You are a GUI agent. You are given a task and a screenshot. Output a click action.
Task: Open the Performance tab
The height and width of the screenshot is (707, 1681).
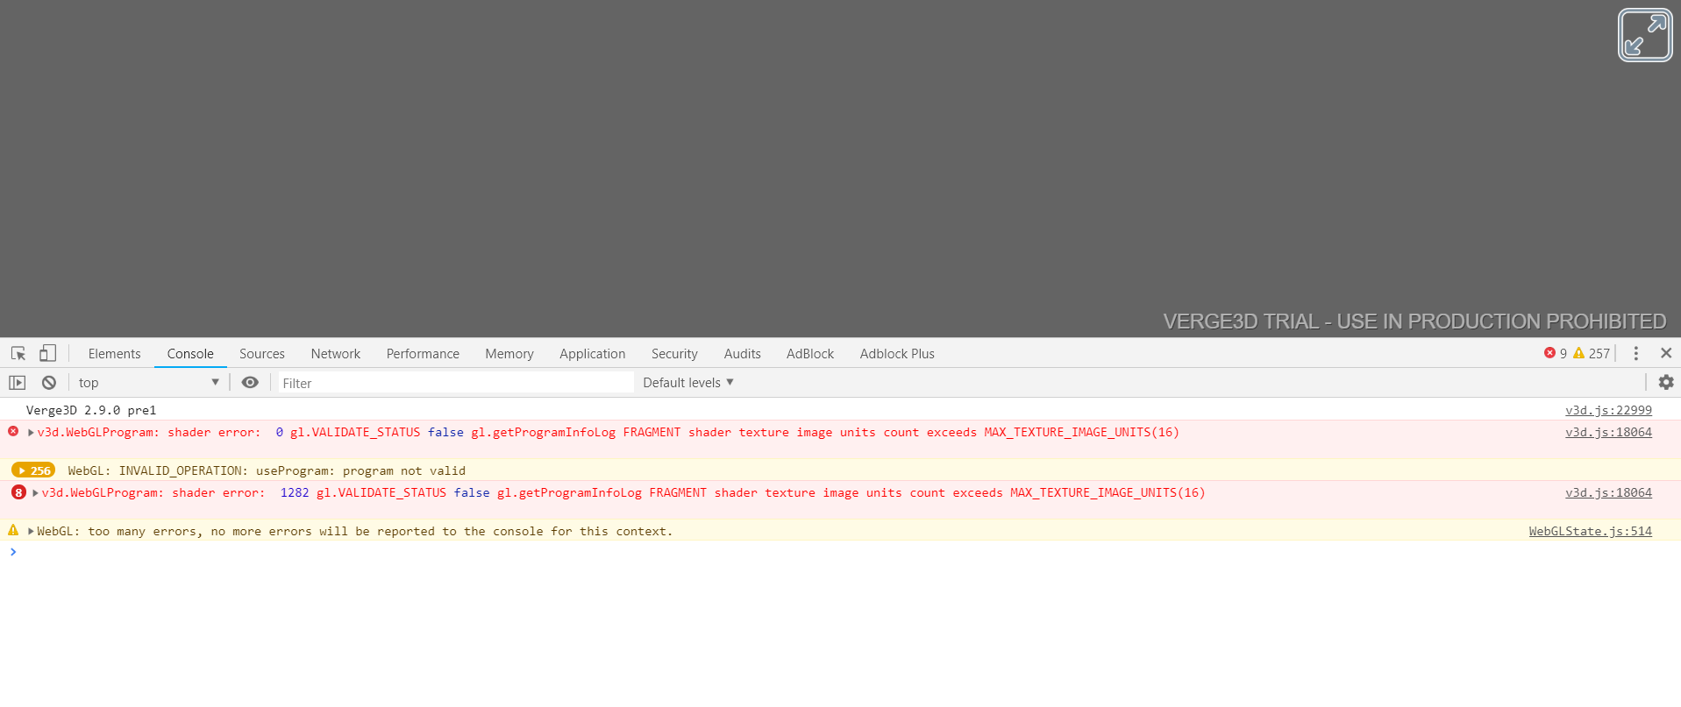point(423,354)
